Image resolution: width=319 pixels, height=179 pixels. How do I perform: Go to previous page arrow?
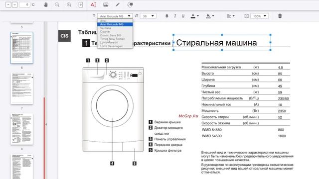click(8, 4)
